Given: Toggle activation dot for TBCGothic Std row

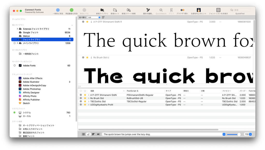Looking at the screenshot, I should click(x=81, y=101).
